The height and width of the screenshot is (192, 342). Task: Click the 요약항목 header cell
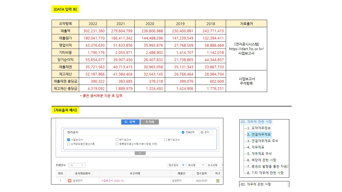pyautogui.click(x=65, y=23)
